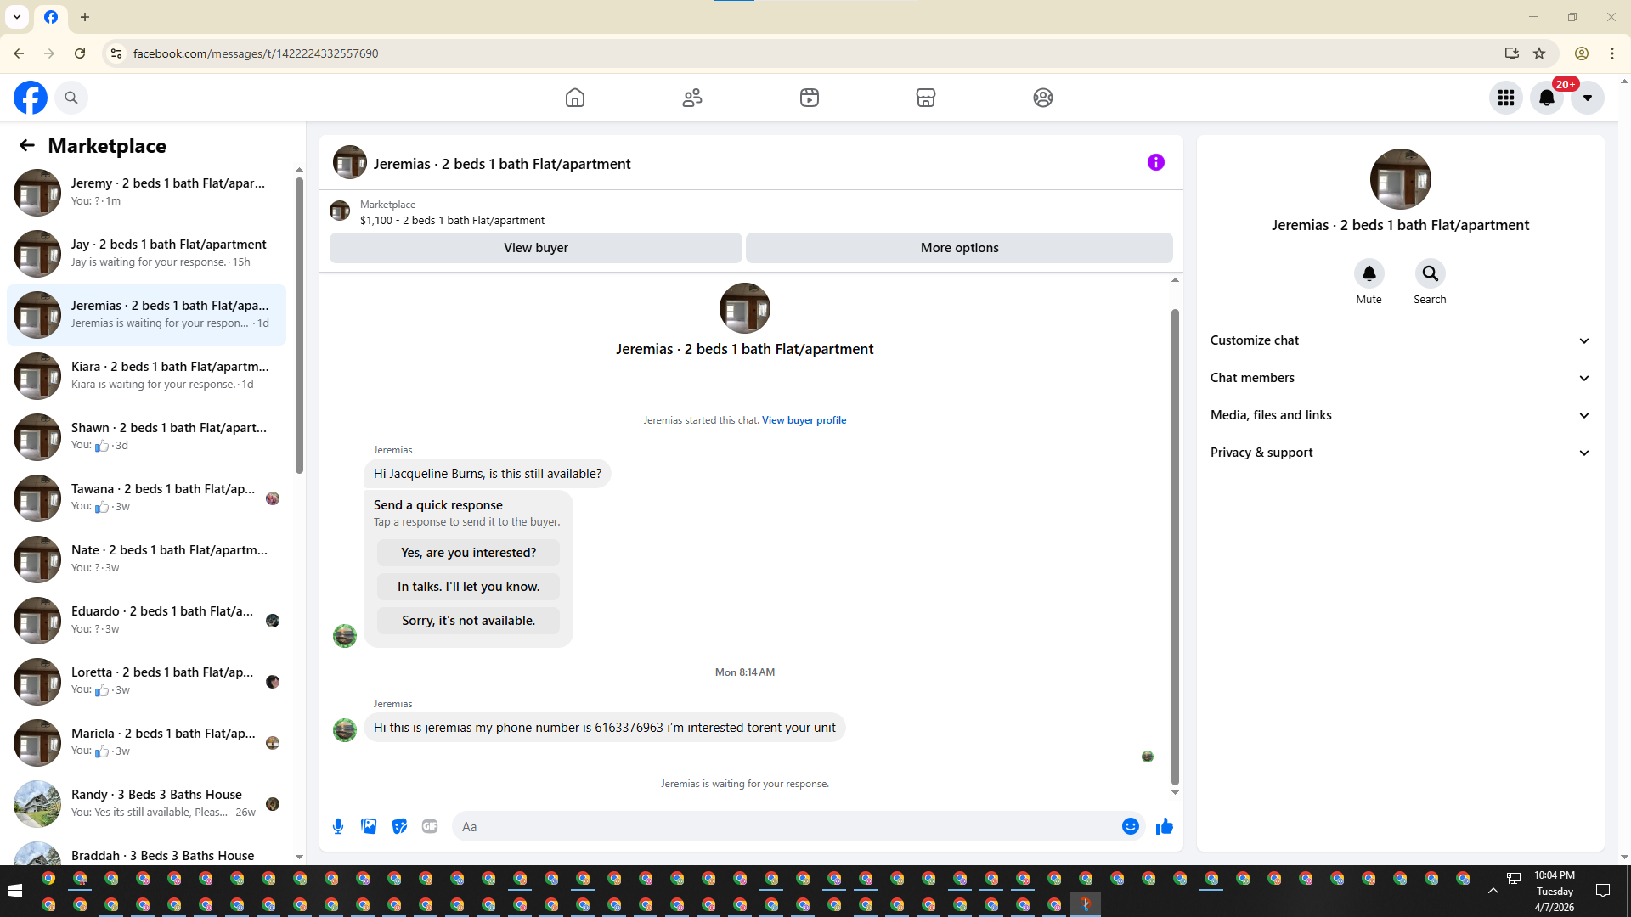Reload the page
Image resolution: width=1631 pixels, height=917 pixels.
pyautogui.click(x=80, y=53)
